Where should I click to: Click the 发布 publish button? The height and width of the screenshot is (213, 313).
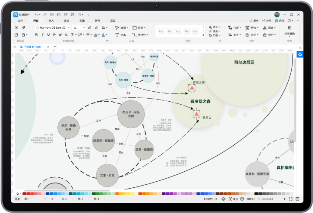tap(254, 20)
